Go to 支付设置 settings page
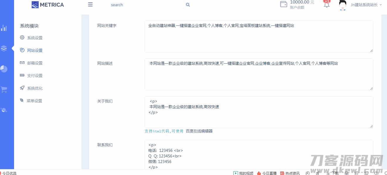 (x=35, y=76)
